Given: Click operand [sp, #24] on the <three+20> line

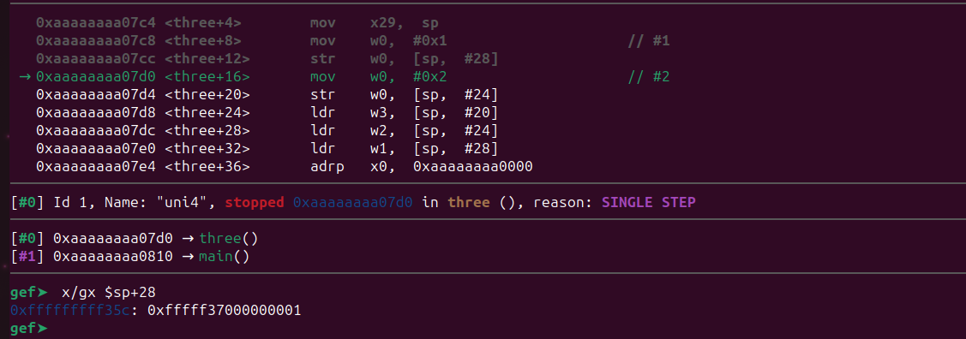Looking at the screenshot, I should (455, 95).
